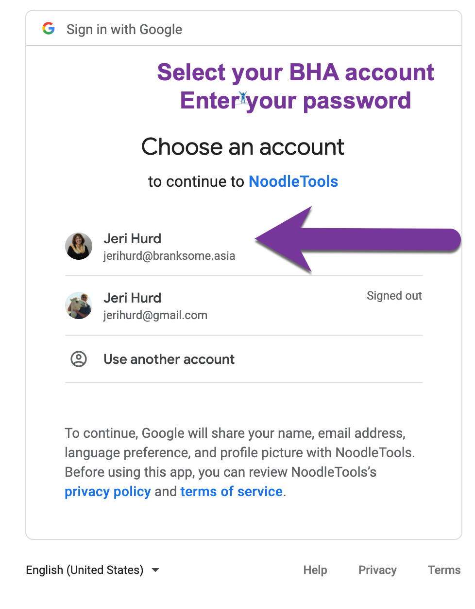Click the jerihurd@branksome.asia profile photo
This screenshot has width=475, height=609.
tap(79, 246)
